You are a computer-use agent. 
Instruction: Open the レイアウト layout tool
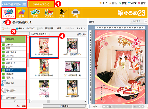[x=9, y=13]
